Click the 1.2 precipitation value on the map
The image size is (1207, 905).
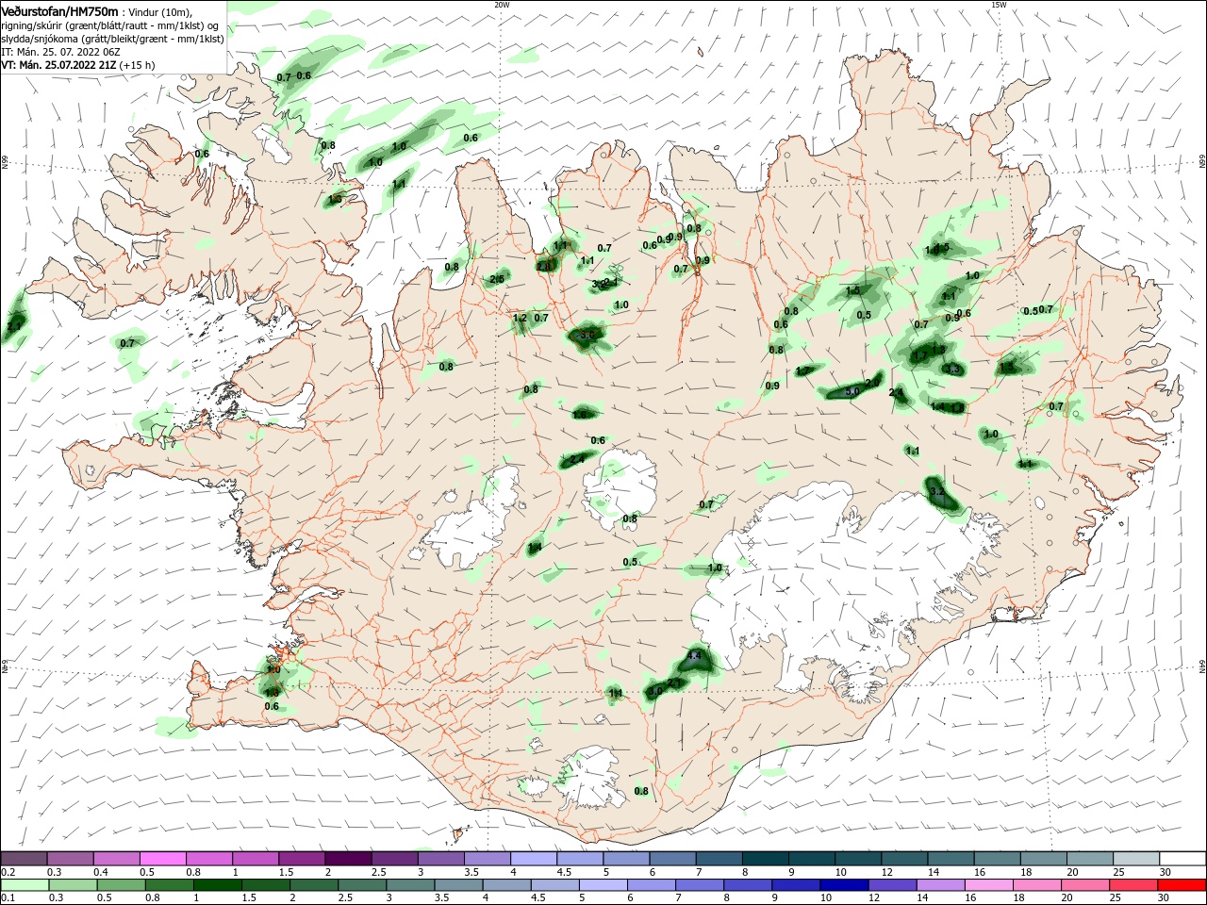pos(520,319)
